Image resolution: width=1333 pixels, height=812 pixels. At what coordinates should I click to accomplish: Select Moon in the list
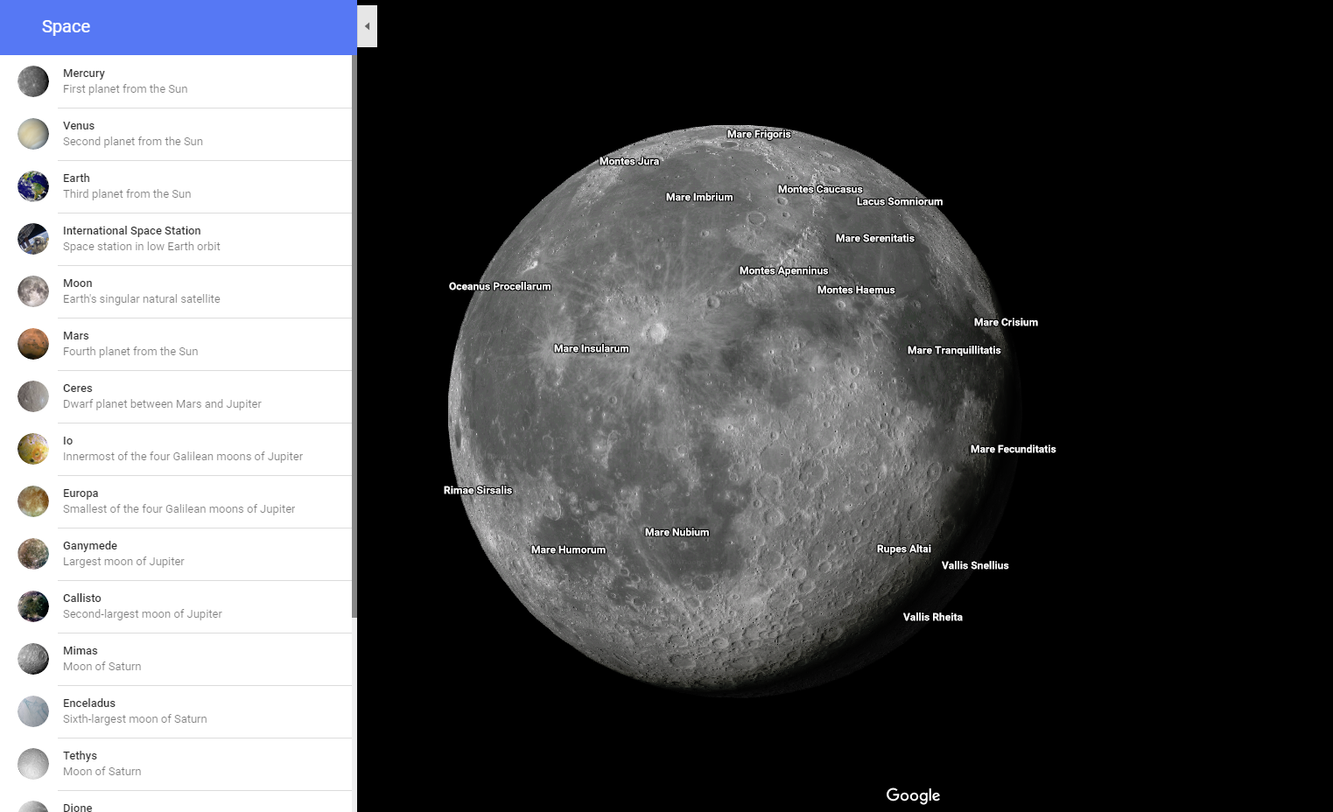pyautogui.click(x=141, y=291)
